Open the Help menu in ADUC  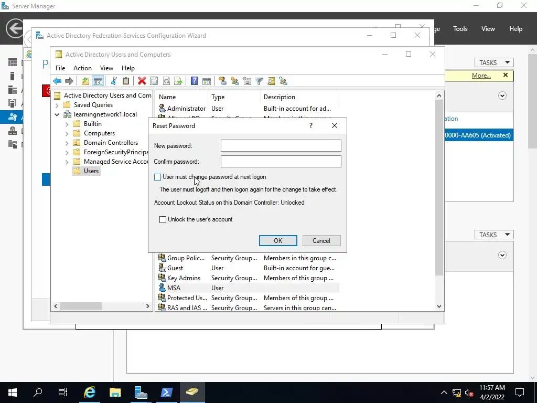pyautogui.click(x=128, y=68)
